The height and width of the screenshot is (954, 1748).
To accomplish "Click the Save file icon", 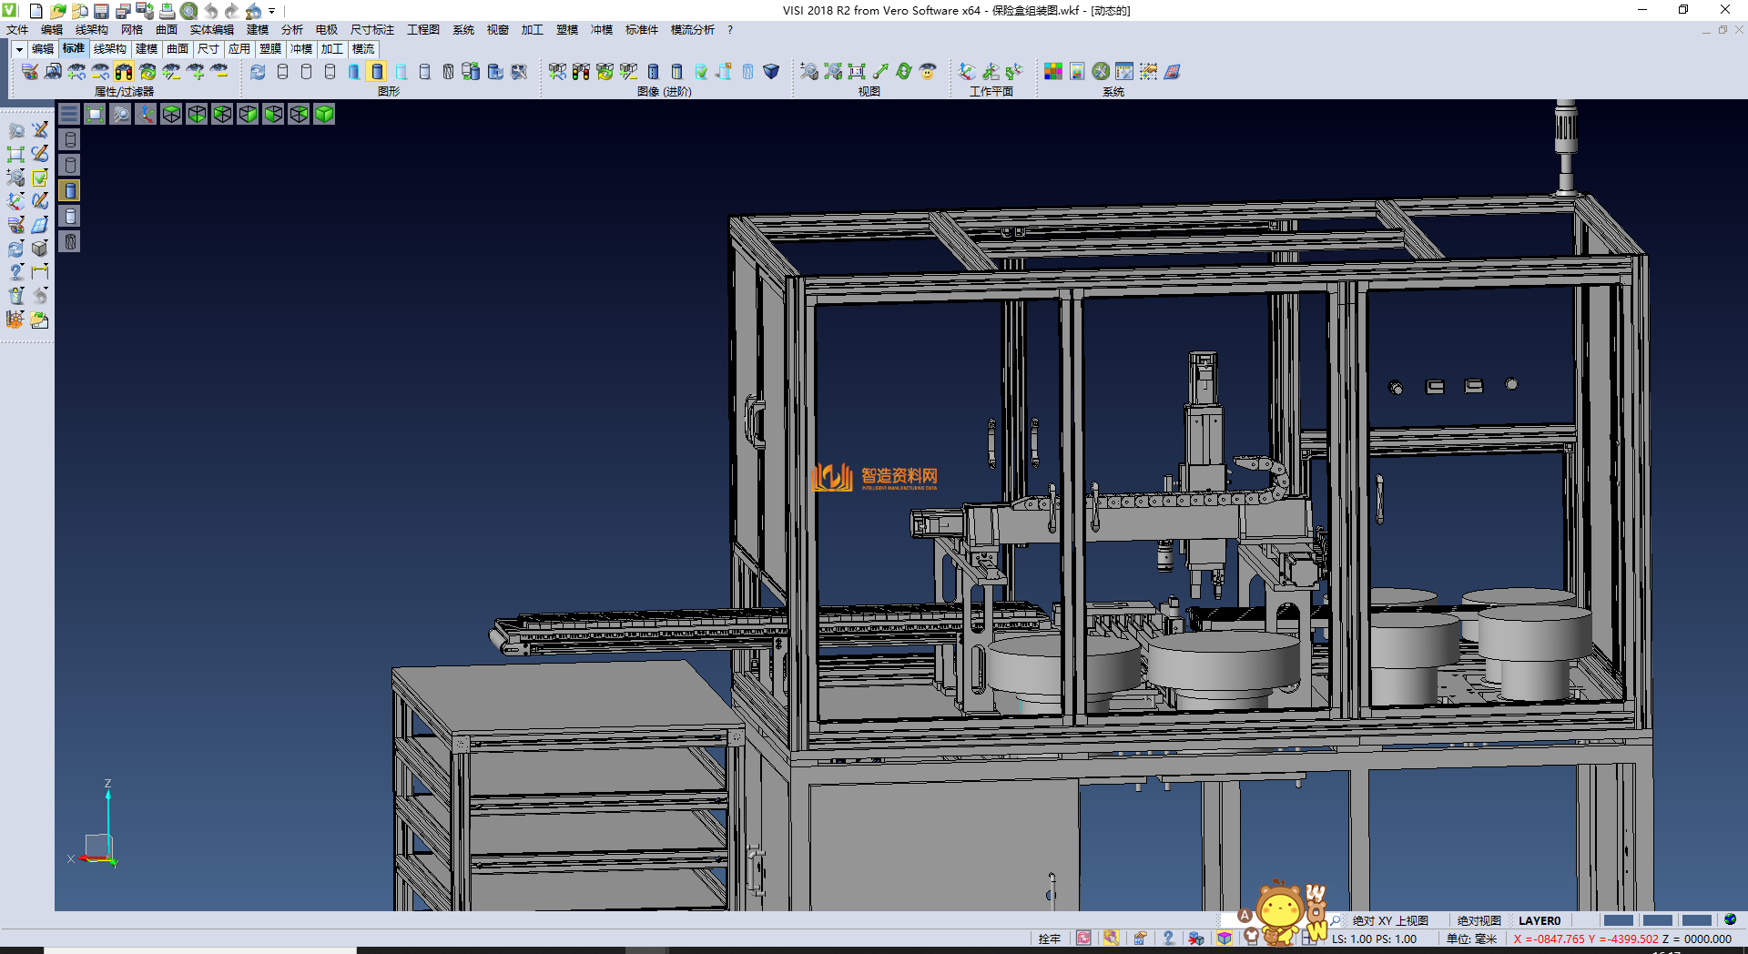I will 102,11.
